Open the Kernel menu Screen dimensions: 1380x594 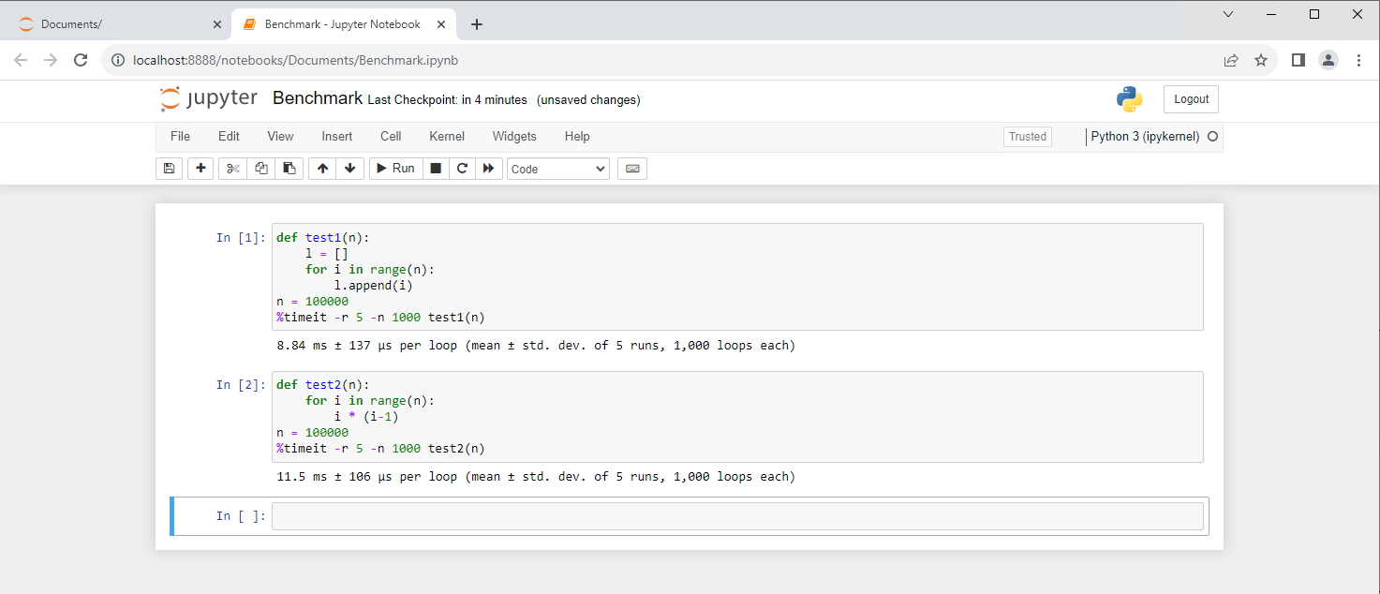point(447,137)
